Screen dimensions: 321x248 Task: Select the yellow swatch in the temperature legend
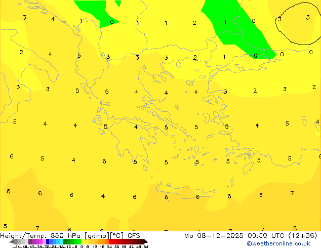pyautogui.click(x=83, y=241)
